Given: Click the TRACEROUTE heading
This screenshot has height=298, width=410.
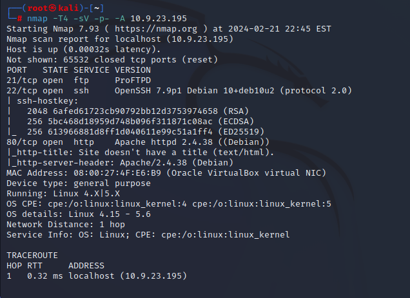Looking at the screenshot, I should (32, 255).
